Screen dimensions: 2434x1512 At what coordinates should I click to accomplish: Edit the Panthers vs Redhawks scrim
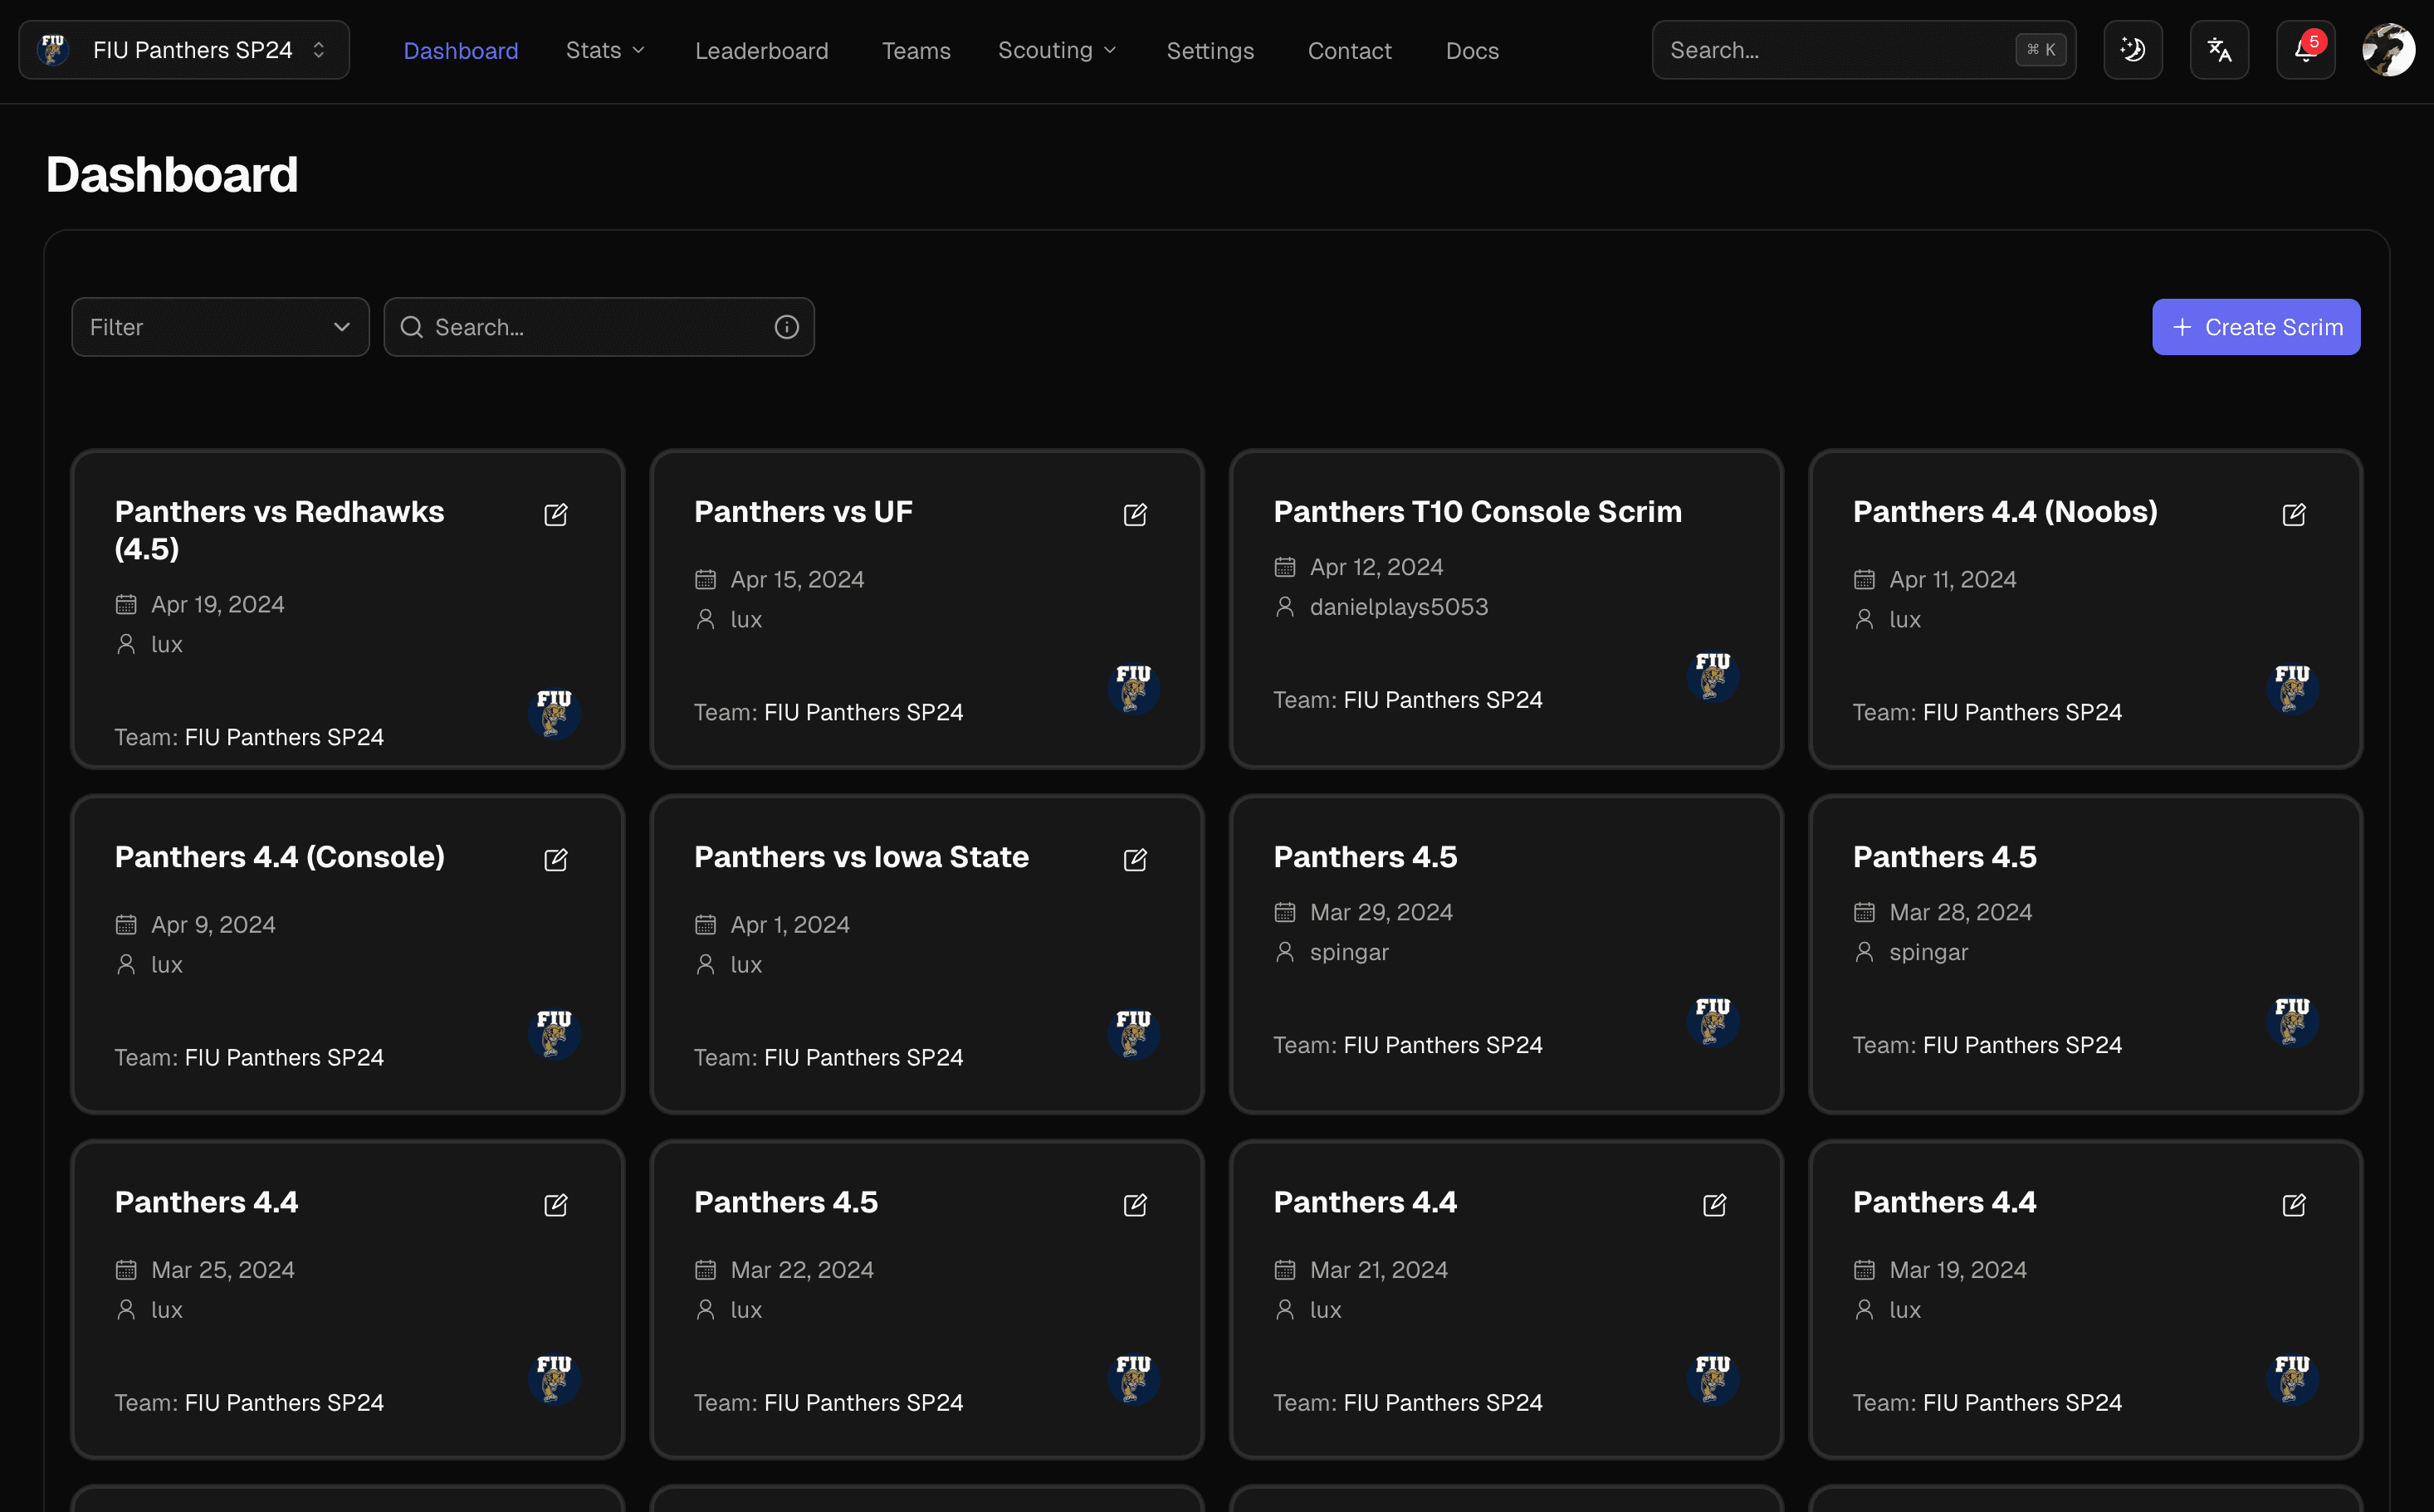tap(556, 514)
